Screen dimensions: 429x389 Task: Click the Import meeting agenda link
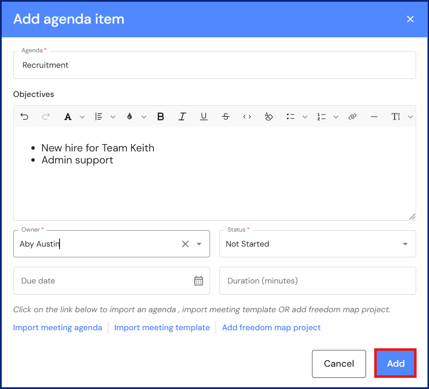point(58,328)
